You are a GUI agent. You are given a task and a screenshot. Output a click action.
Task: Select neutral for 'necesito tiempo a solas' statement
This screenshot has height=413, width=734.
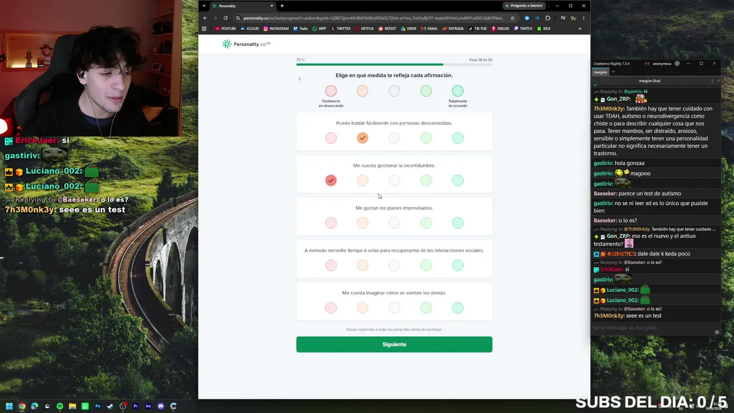[x=394, y=265]
